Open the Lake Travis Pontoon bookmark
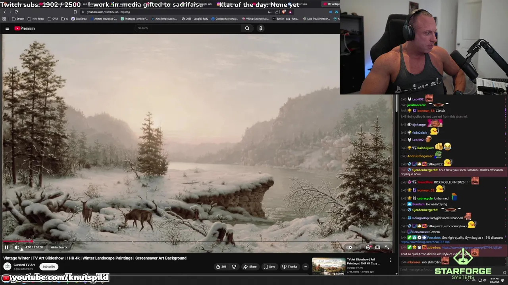This screenshot has width=508, height=285. pyautogui.click(x=316, y=19)
